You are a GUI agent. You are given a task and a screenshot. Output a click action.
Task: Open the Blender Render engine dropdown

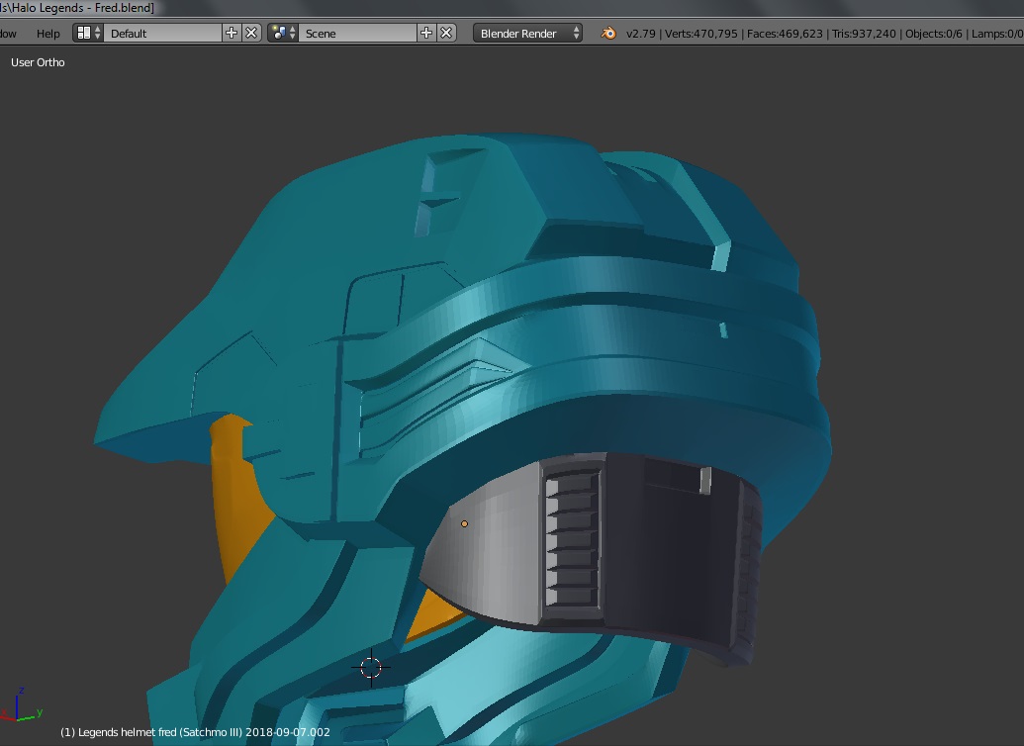pyautogui.click(x=529, y=33)
